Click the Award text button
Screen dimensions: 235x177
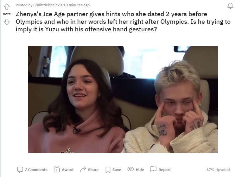pyautogui.click(x=67, y=170)
